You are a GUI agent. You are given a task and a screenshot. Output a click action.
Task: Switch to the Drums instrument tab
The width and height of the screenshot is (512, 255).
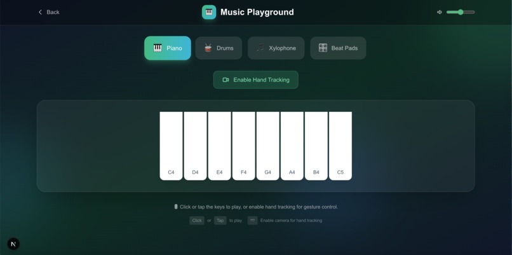tap(219, 48)
